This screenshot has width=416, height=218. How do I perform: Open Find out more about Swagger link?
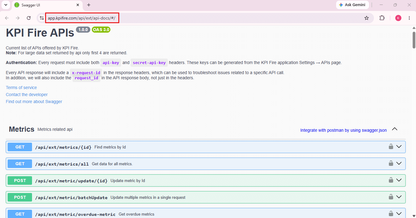tap(34, 102)
